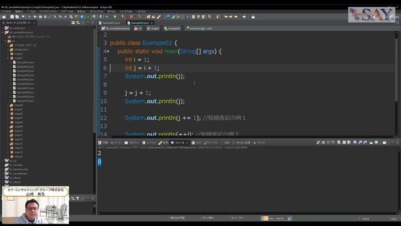Toggle Scroll Lock in the console toolbar

pos(344,143)
